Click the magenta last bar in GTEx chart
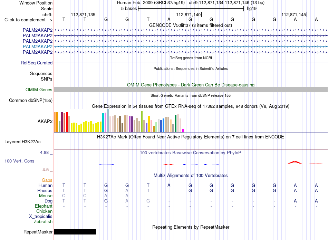 (x=183, y=131)
